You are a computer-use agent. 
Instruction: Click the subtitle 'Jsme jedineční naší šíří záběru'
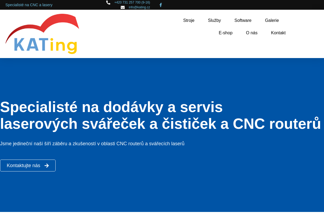tap(92, 144)
